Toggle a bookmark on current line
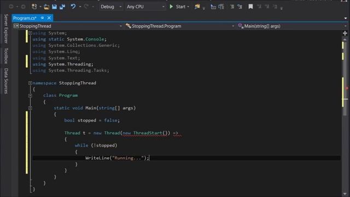 (250, 7)
